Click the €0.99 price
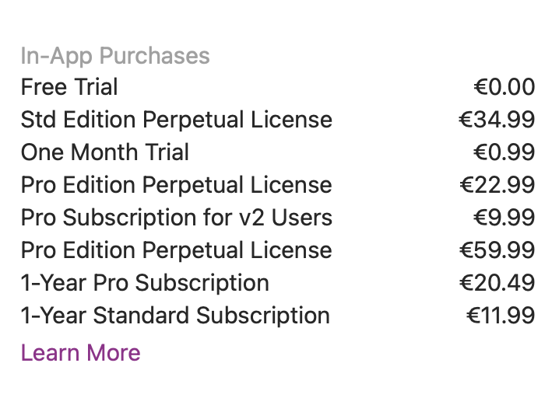Viewport: 559px width, 398px height. [x=504, y=152]
